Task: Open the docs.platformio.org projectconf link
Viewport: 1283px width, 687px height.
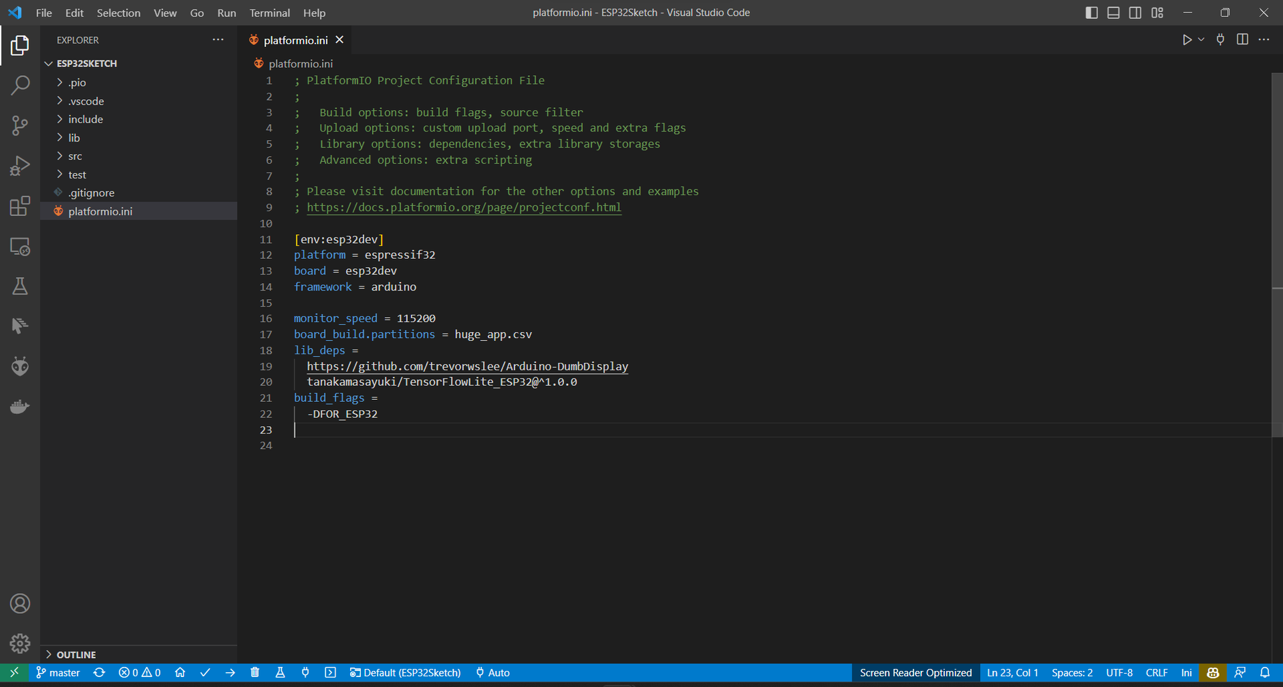Action: (464, 207)
